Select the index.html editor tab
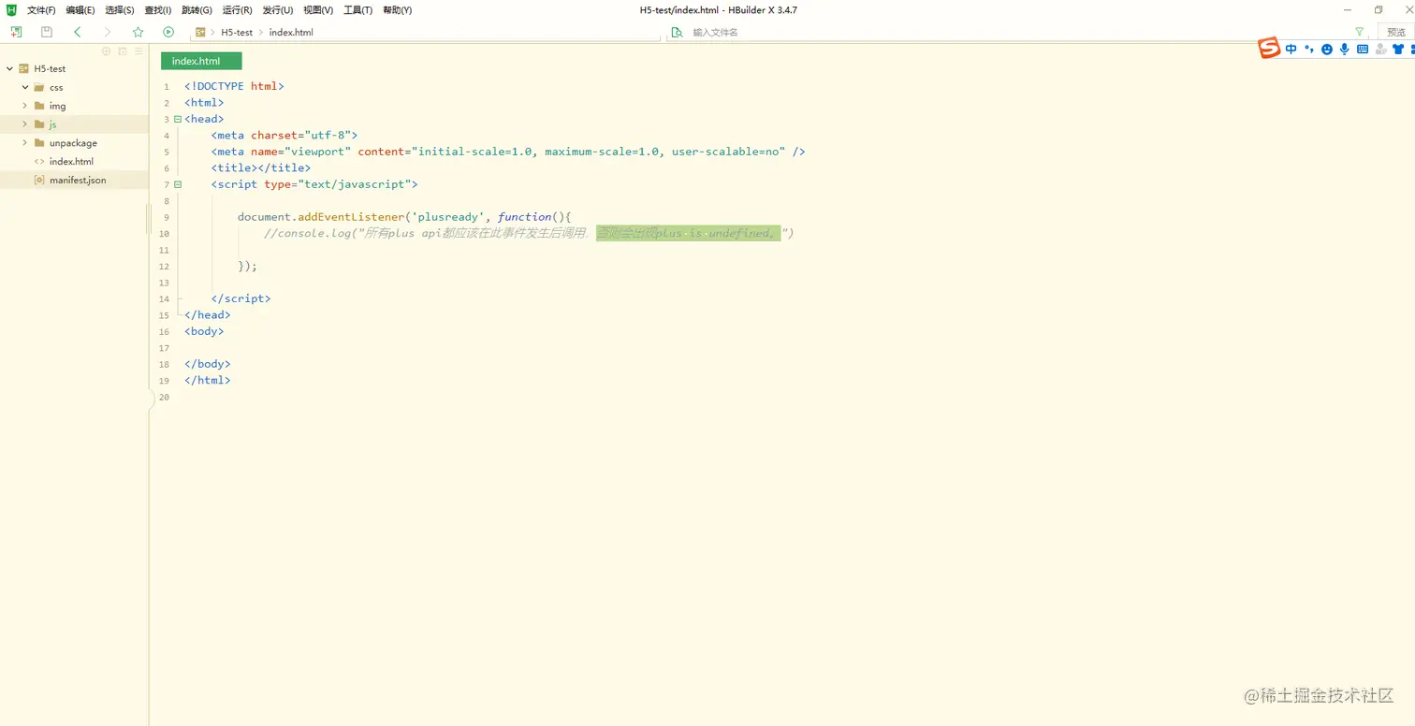Viewport: 1415px width, 726px height. click(201, 61)
